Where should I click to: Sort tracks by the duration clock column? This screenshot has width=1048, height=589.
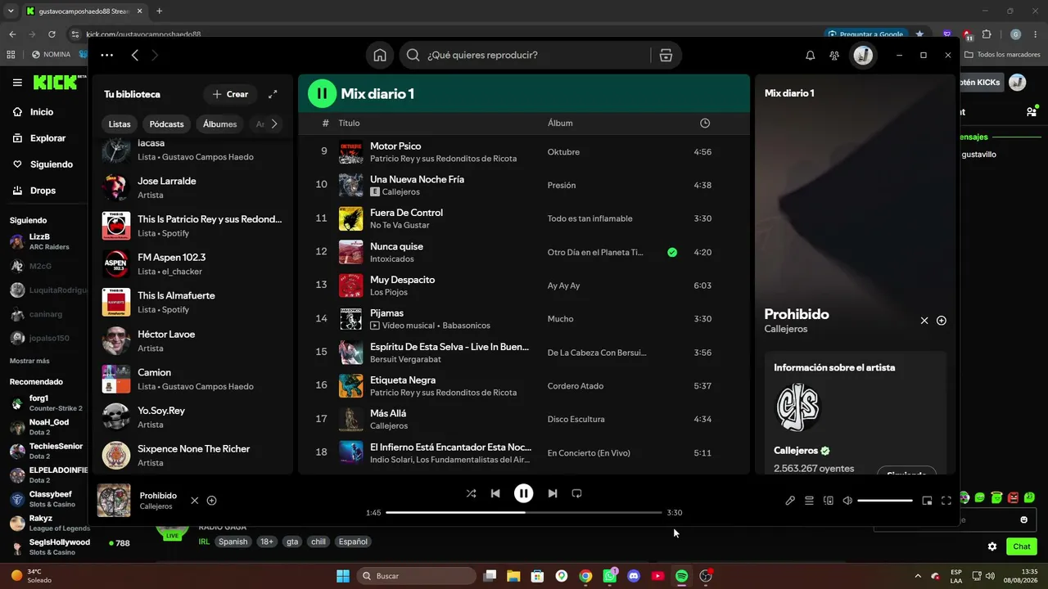705,123
